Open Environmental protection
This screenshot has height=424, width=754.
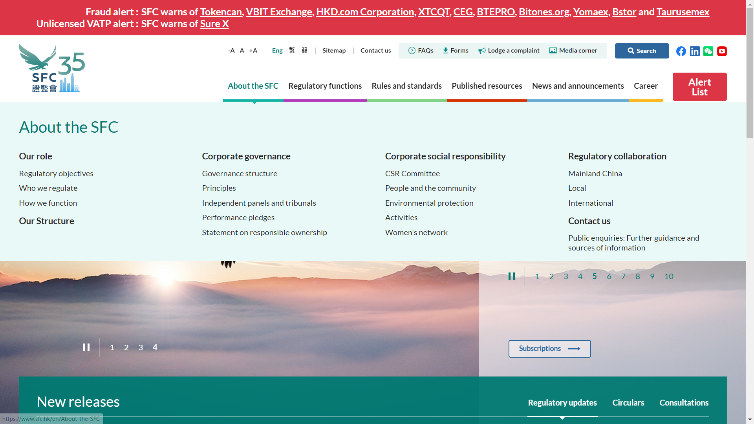429,203
